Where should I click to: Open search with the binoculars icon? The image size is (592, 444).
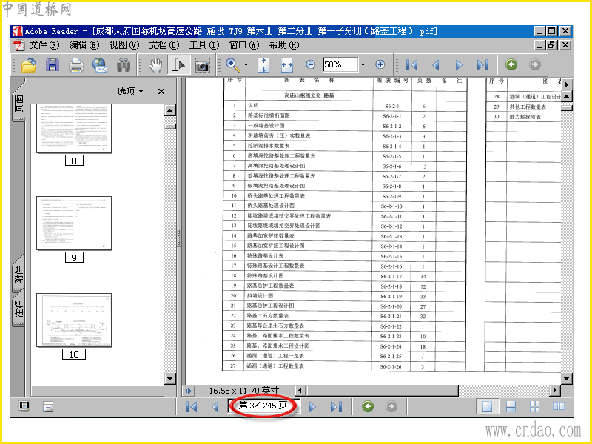point(123,65)
